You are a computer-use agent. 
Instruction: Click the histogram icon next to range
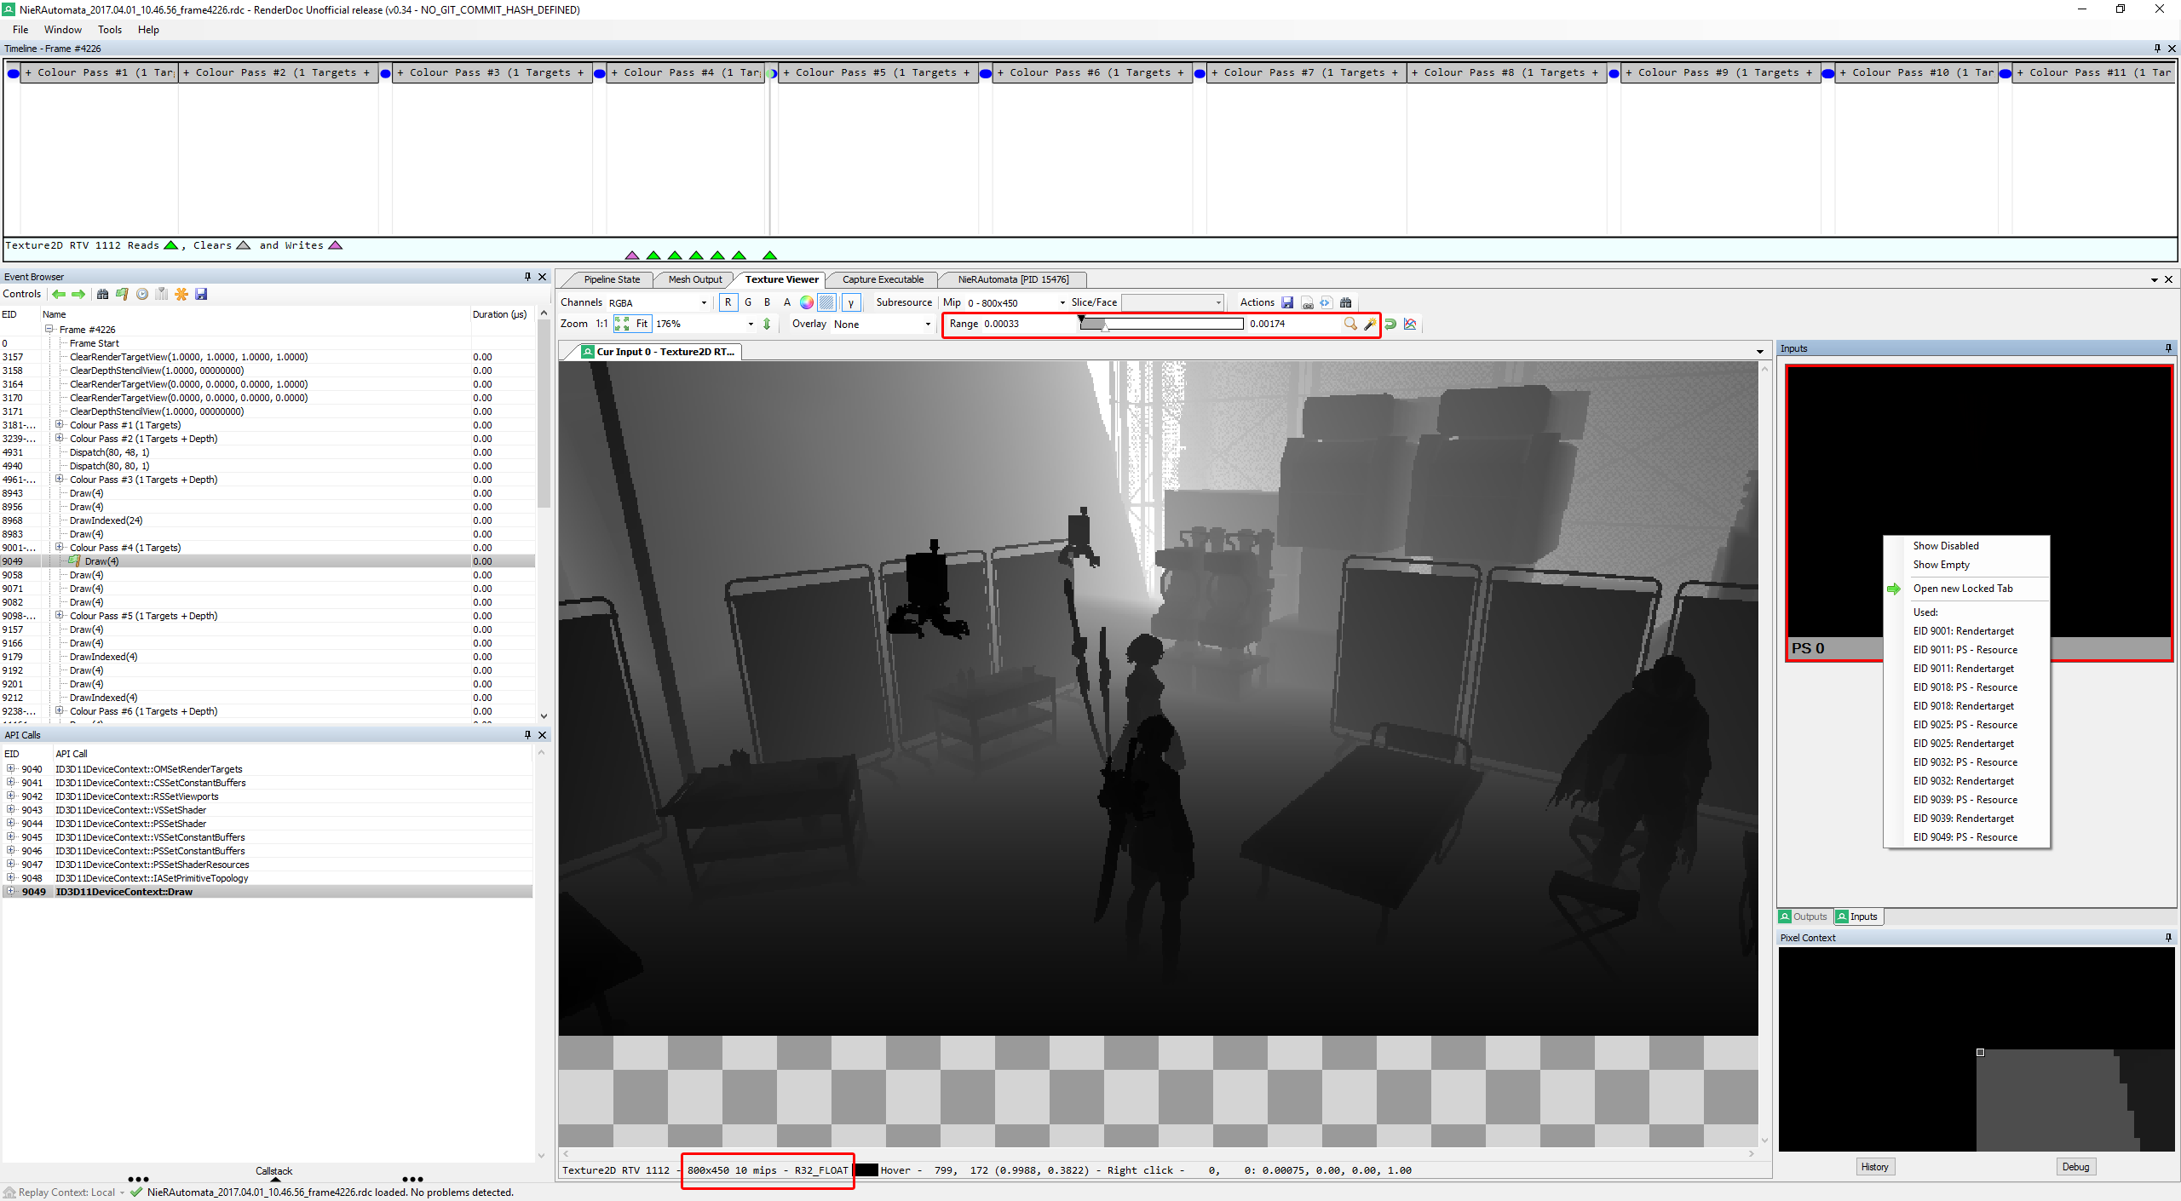pyautogui.click(x=1410, y=324)
